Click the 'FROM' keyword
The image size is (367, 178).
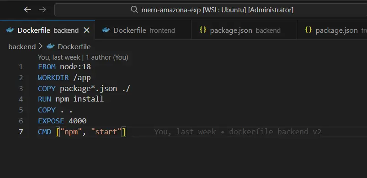pos(47,67)
